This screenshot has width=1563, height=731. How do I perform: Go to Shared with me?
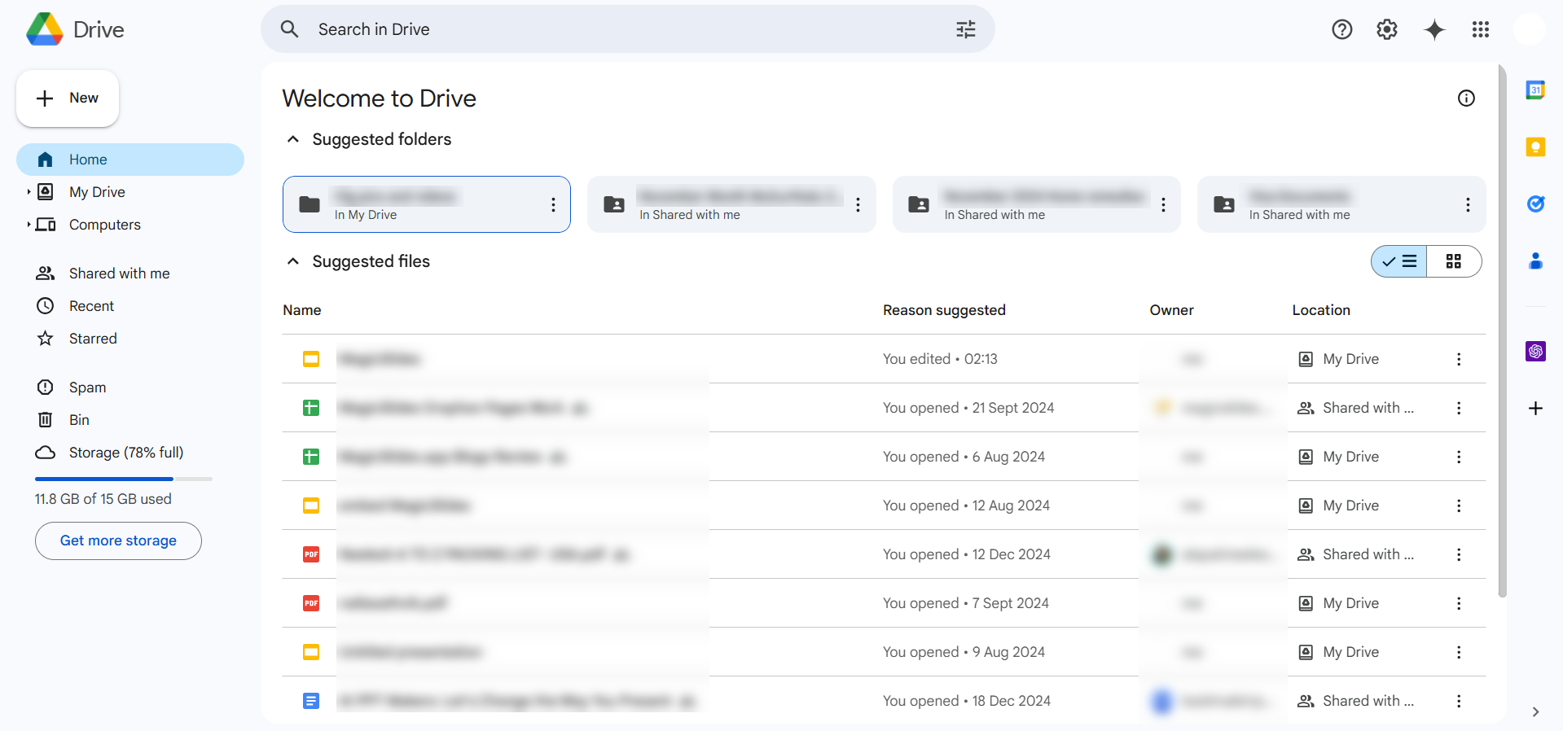click(119, 274)
